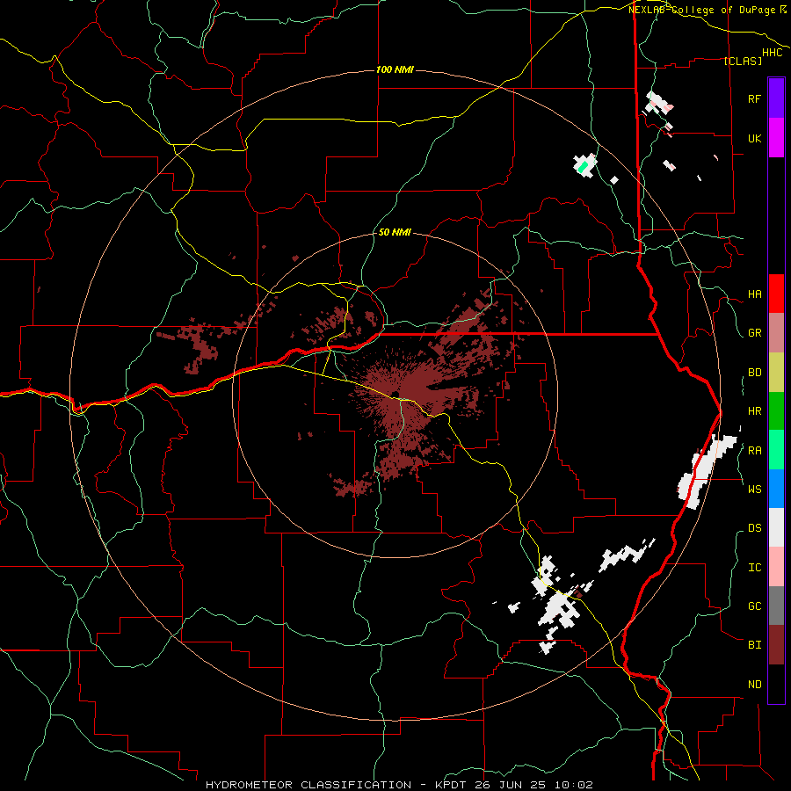Image resolution: width=791 pixels, height=791 pixels.
Task: Click the HHC product code label
Action: pyautogui.click(x=773, y=53)
